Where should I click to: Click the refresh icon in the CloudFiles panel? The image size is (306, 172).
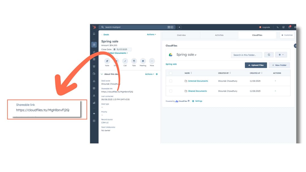[269, 55]
